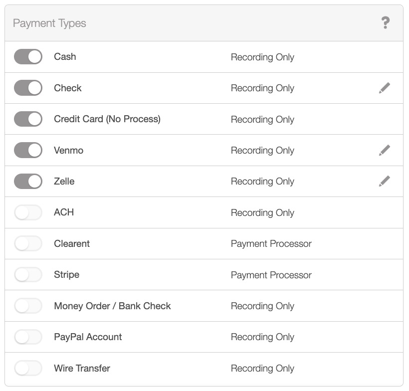Enable the Clearent payment processor toggle
Viewport: 409px width, 391px height.
28,244
